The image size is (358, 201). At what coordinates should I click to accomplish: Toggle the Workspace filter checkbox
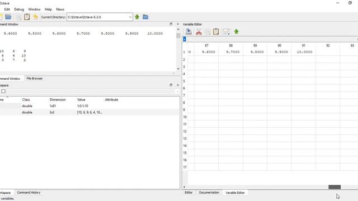[3, 92]
